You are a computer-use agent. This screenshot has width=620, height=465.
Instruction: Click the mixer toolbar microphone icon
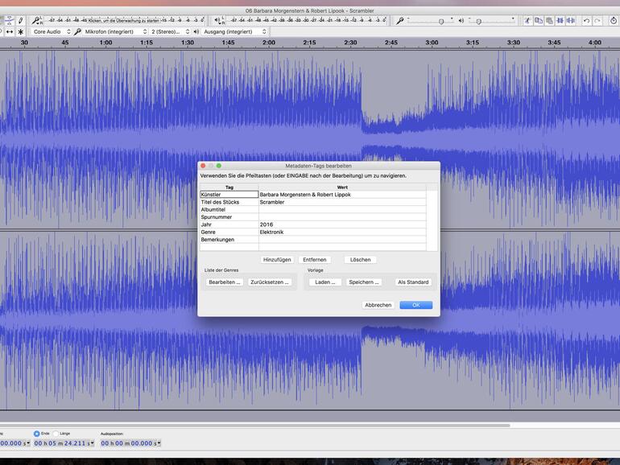click(x=400, y=21)
